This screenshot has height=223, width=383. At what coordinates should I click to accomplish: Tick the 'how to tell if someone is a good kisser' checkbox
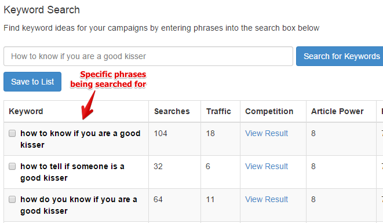click(x=12, y=166)
